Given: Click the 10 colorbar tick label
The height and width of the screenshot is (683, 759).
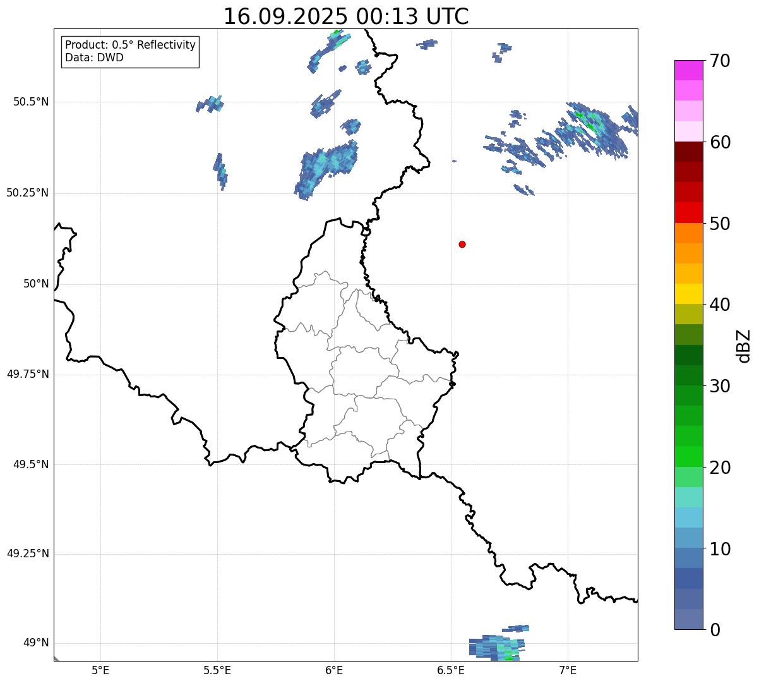Looking at the screenshot, I should (x=720, y=548).
